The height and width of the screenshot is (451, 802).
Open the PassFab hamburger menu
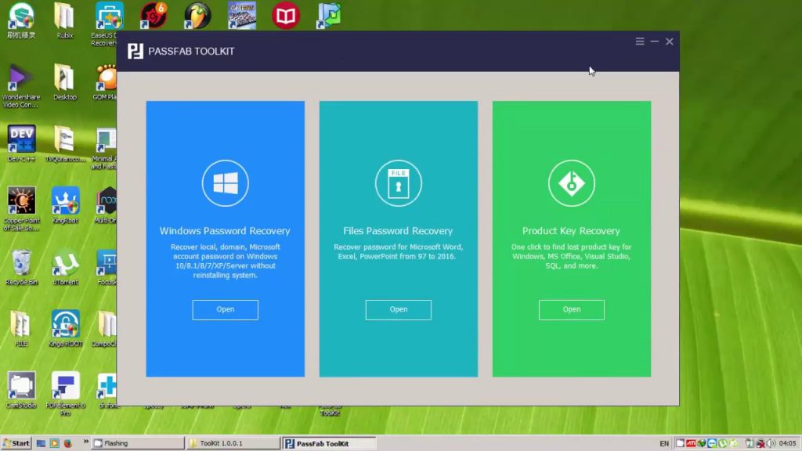click(x=640, y=41)
